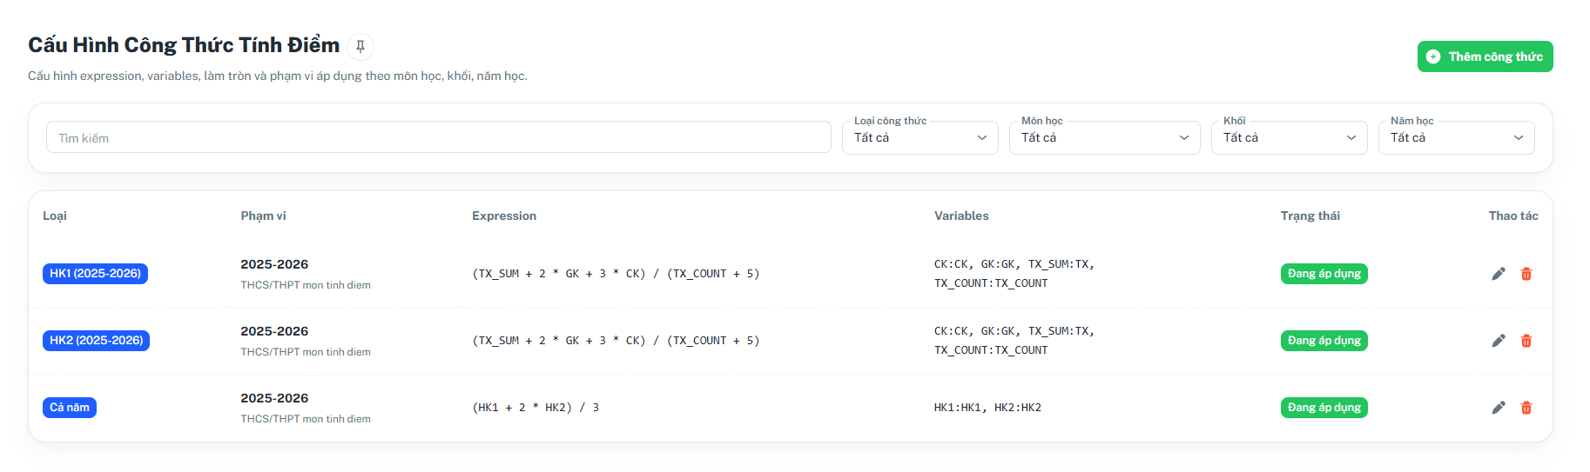Screen dimensions: 1590x472
Task: Open the Loại công thức dropdown
Action: pos(920,137)
